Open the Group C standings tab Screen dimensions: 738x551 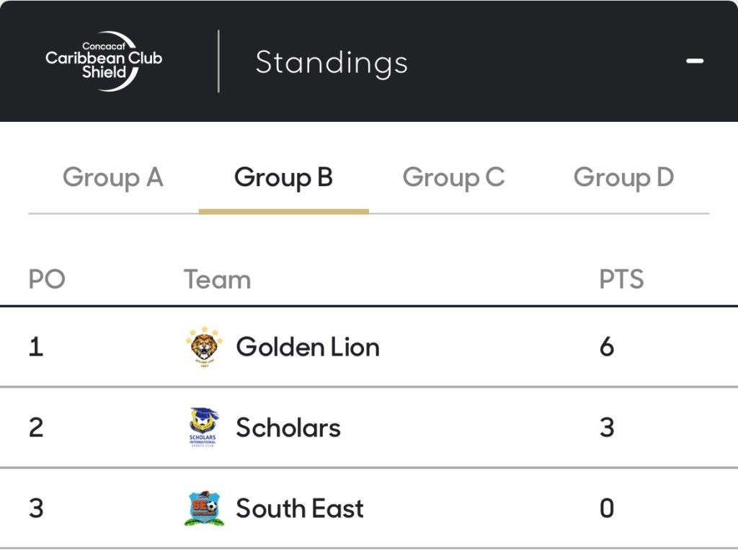pos(453,177)
